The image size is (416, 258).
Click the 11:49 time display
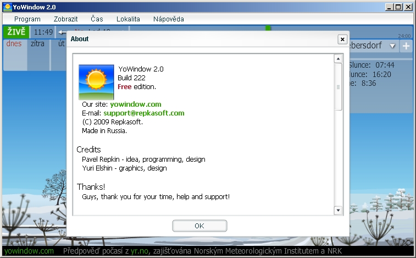pyautogui.click(x=43, y=32)
